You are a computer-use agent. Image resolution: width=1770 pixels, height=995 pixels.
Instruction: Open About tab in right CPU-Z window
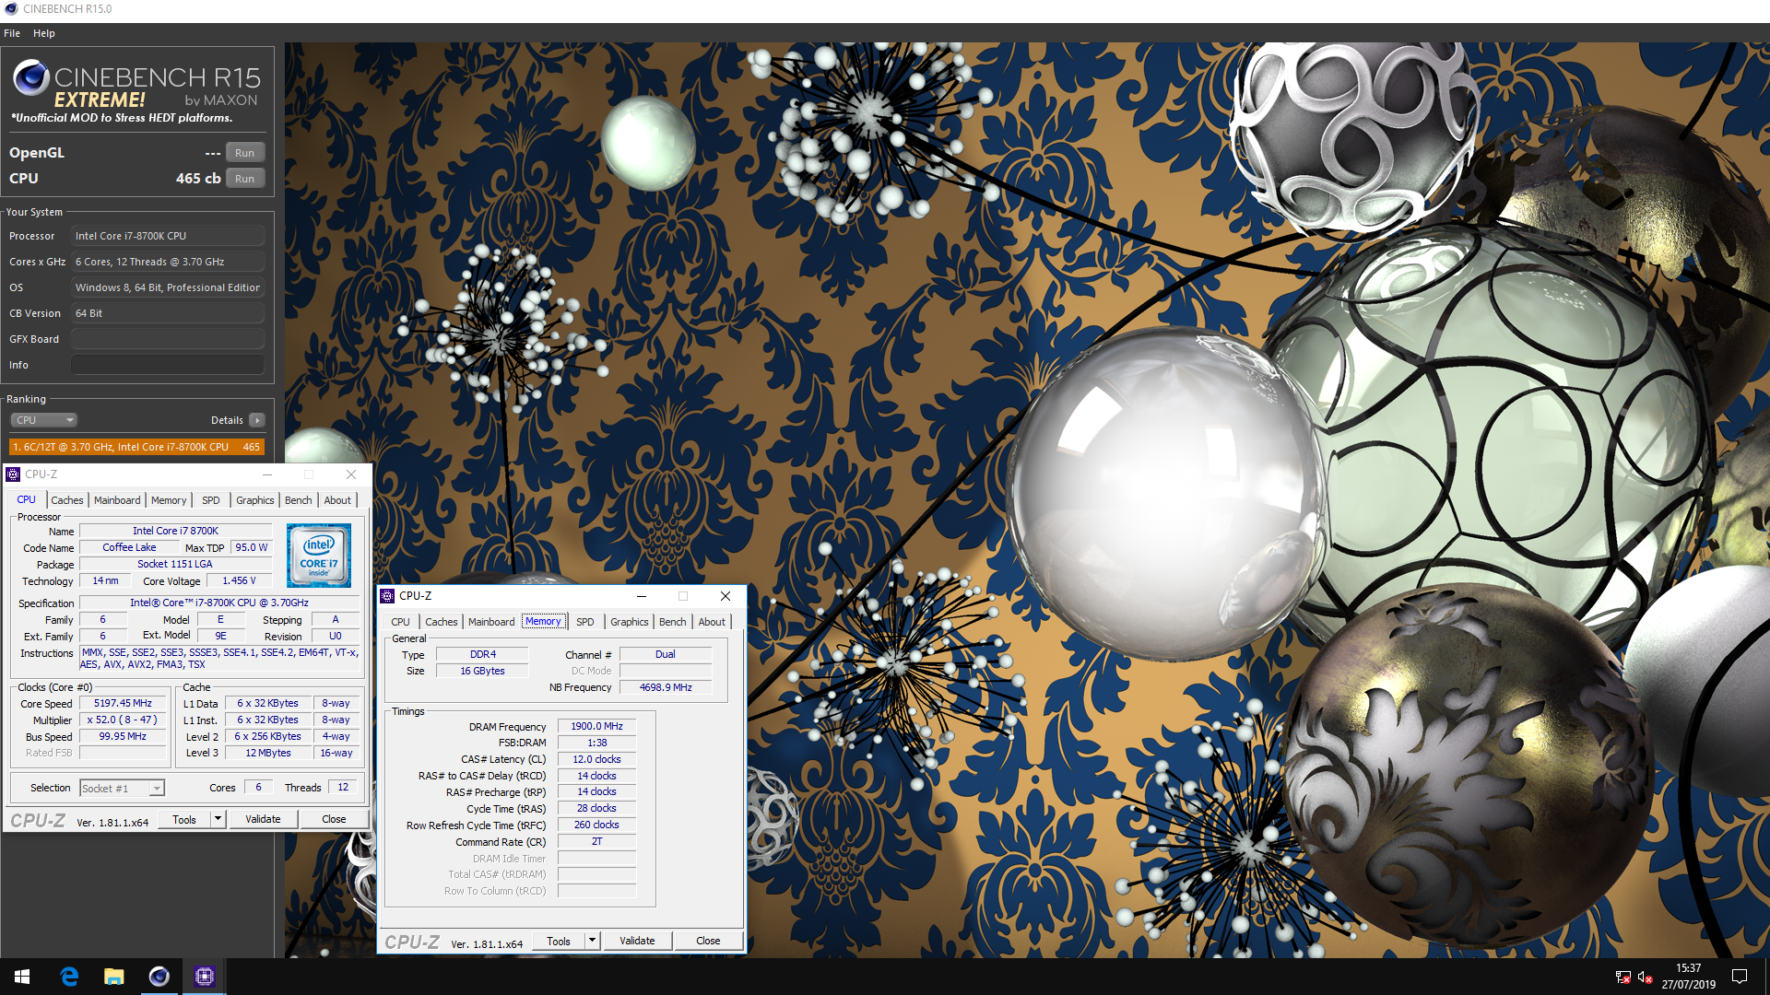click(712, 622)
